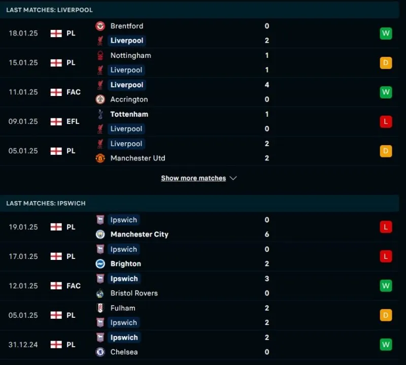The width and height of the screenshot is (406, 365).
Task: Click the Brighton seagull crest icon
Action: point(100,263)
